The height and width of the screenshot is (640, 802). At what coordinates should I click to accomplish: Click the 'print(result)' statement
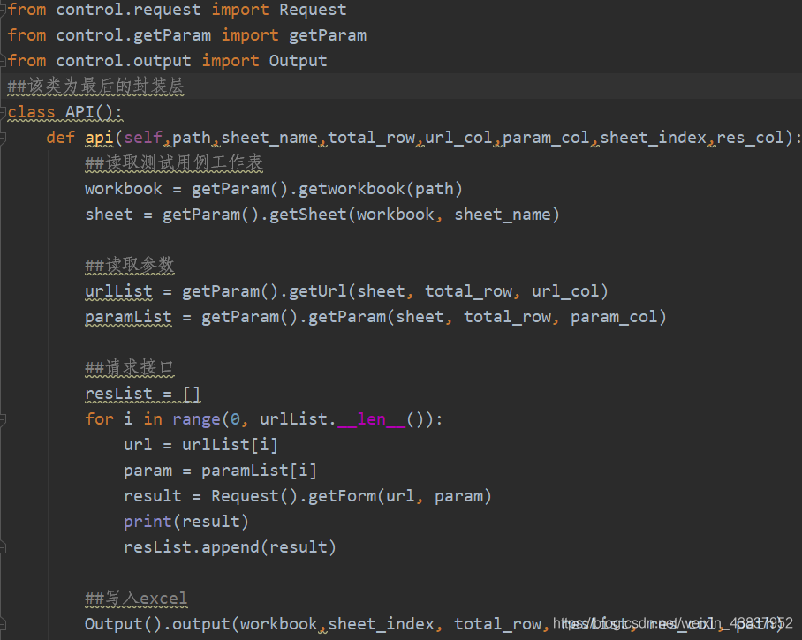(186, 522)
